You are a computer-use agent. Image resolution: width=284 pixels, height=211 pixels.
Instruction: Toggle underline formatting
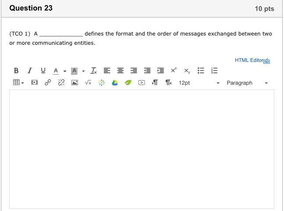43,71
